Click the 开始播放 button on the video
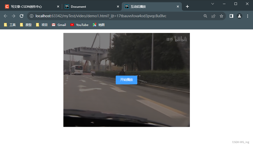 [126, 80]
